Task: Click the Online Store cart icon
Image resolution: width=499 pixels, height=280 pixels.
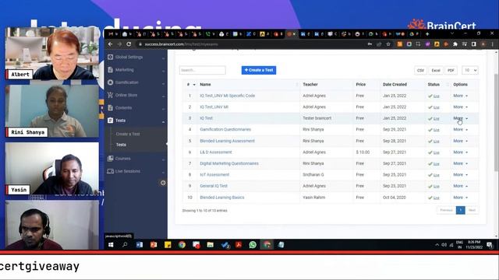Action: 110,95
